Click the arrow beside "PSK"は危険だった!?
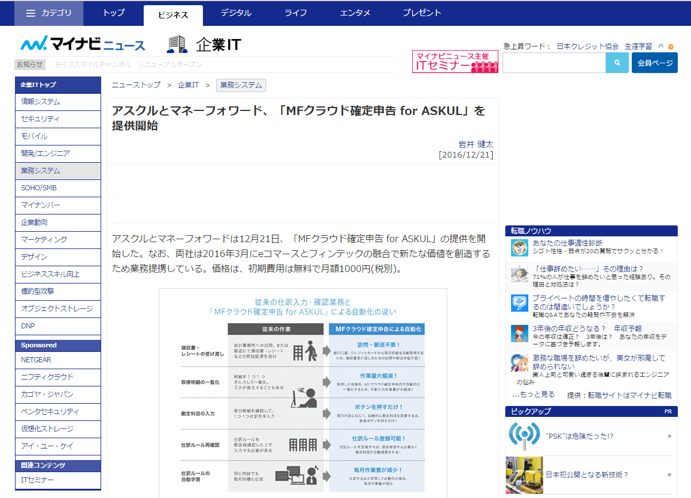This screenshot has width=691, height=498. pyautogui.click(x=669, y=436)
